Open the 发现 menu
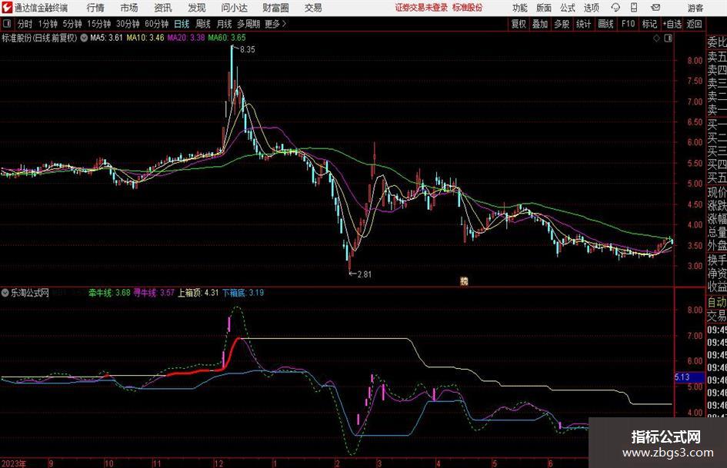 (x=197, y=8)
